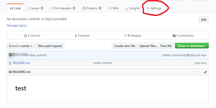216x108 pixels.
Task: Click the tag icon beside 0 releases
Action: point(126,36)
